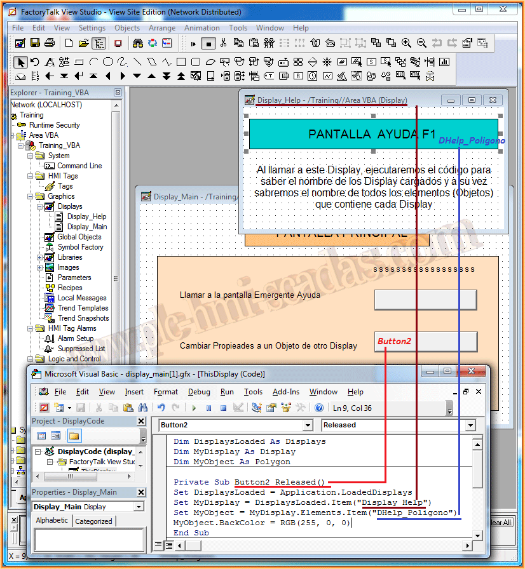The image size is (525, 569).
Task: Click the Button2 button on Display_Main
Action: [426, 342]
